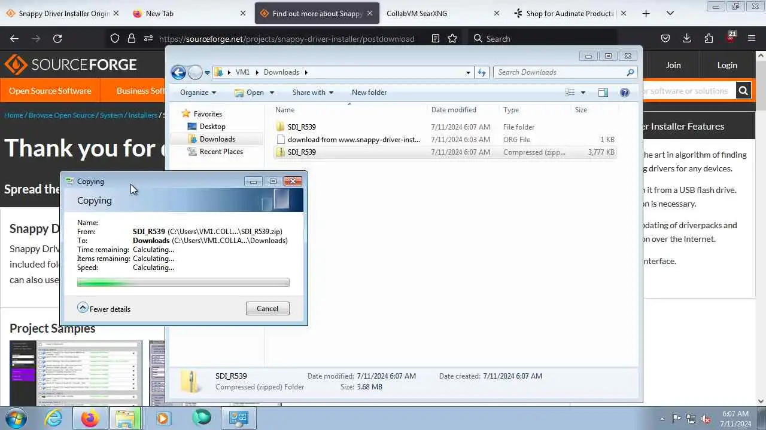
Task: Open Firefox downloads panel arrow
Action: pyautogui.click(x=687, y=38)
